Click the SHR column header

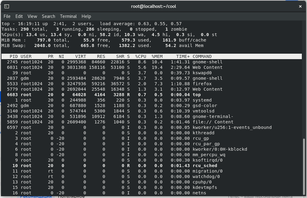click(120, 56)
